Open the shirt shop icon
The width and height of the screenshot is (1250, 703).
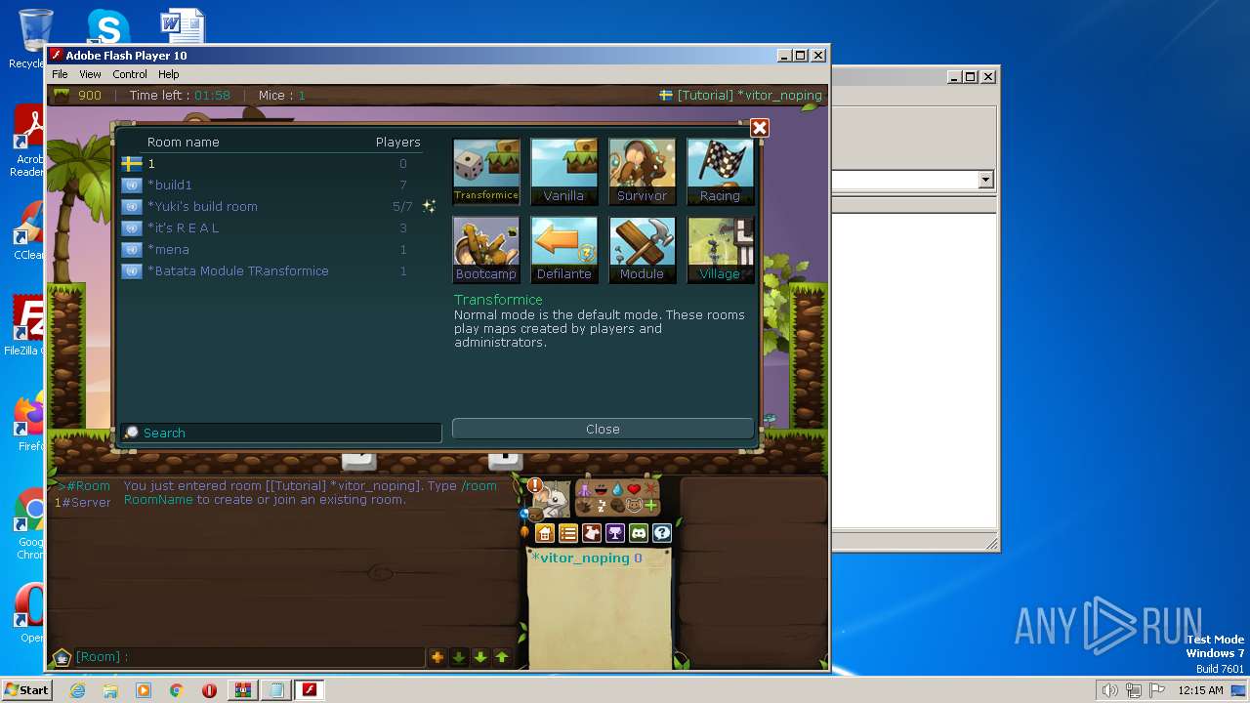[x=592, y=533]
